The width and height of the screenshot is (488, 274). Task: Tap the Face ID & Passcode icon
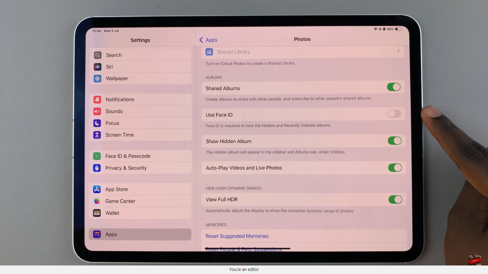[x=97, y=156]
